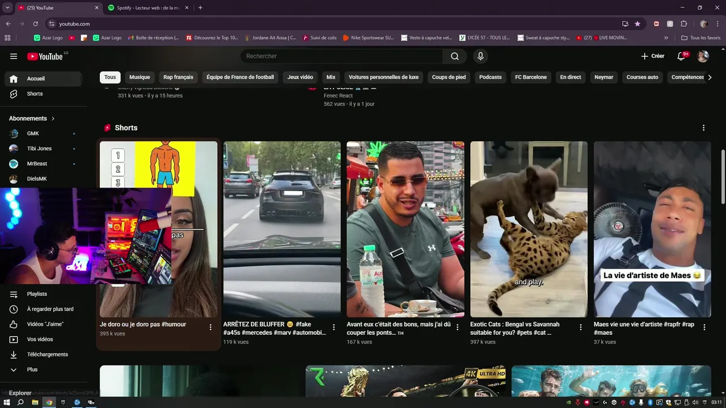
Task: Open the Shorts shelf options menu
Action: pyautogui.click(x=704, y=128)
